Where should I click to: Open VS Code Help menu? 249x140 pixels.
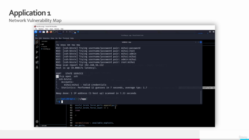[x=72, y=38]
